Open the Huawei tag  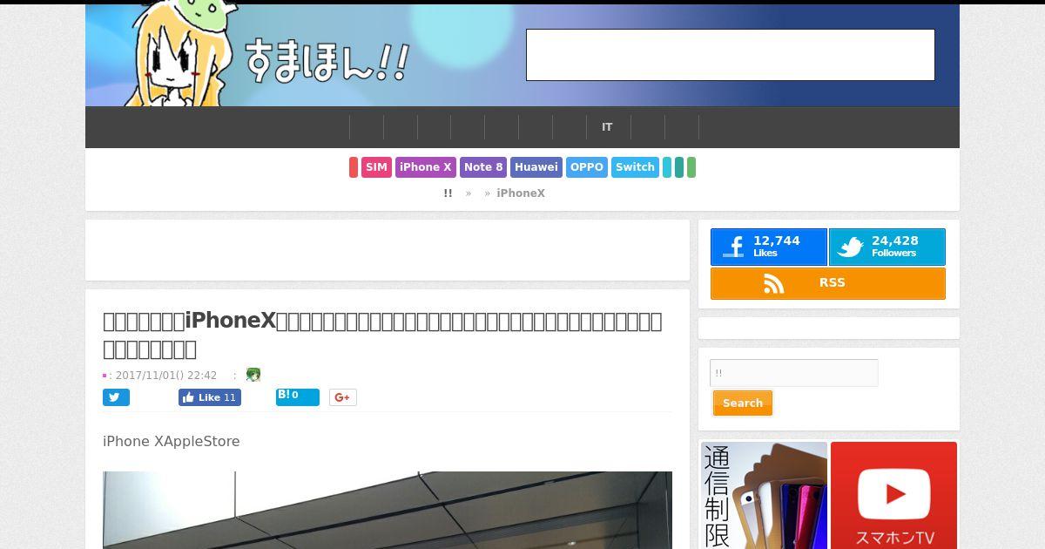click(536, 167)
